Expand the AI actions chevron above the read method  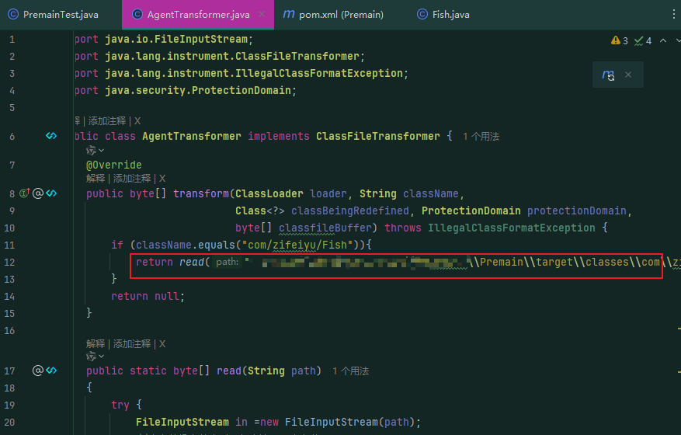[101, 357]
